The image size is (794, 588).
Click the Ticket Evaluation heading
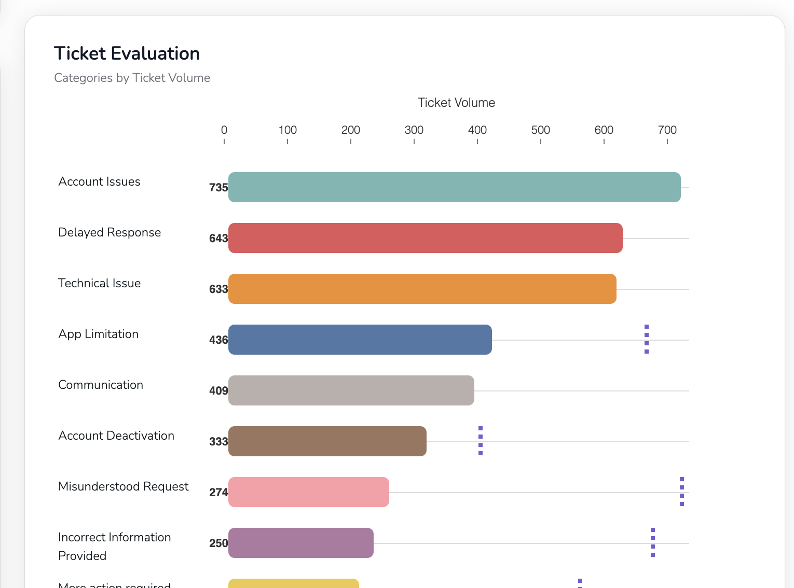pyautogui.click(x=127, y=53)
